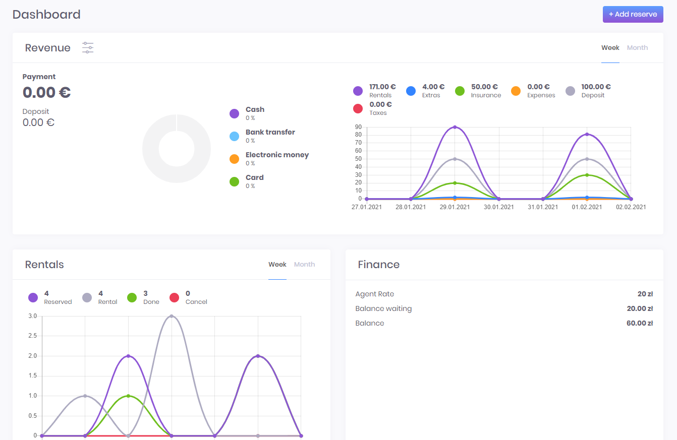This screenshot has width=677, height=440.
Task: Click the 27.01.2021 date axis label
Action: (367, 207)
